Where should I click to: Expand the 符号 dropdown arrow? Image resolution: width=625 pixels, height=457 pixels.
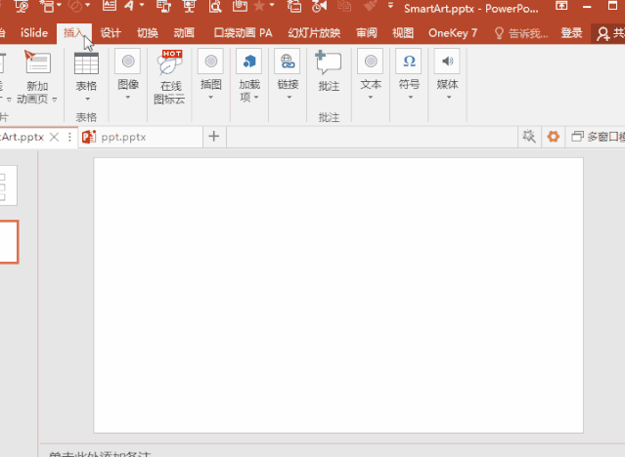410,97
